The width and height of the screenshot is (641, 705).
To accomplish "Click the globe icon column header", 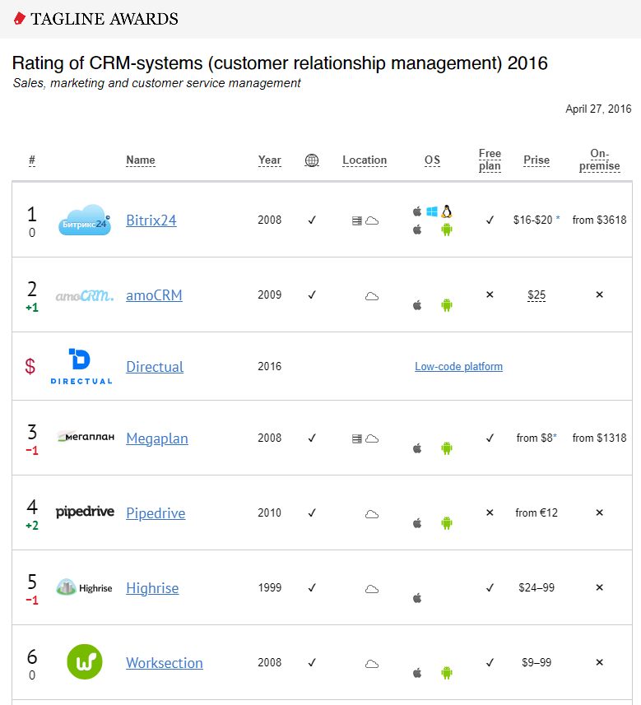I will (x=312, y=160).
